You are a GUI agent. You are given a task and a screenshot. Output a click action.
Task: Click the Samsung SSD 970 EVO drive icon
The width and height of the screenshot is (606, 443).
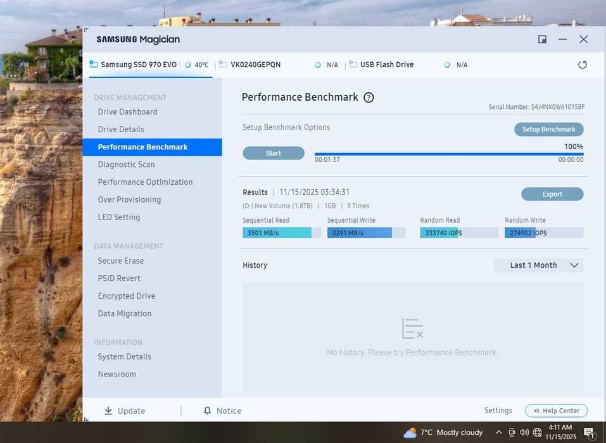(93, 64)
